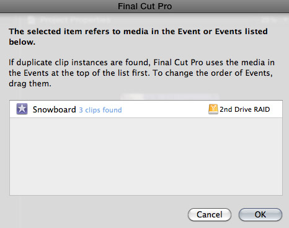Click the '2nd Drive RAID' label

[x=245, y=109]
